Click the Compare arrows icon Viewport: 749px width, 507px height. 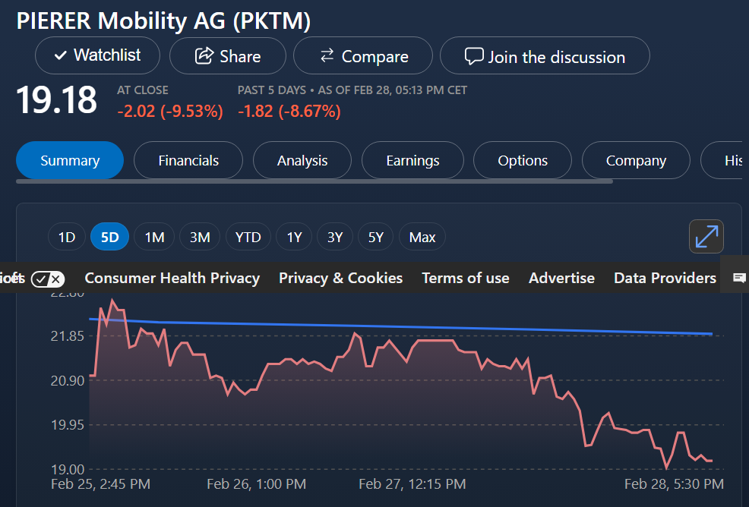tap(327, 56)
